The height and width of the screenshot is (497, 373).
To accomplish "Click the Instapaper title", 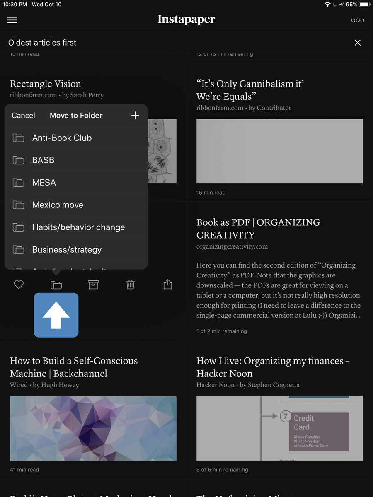I will (x=186, y=19).
